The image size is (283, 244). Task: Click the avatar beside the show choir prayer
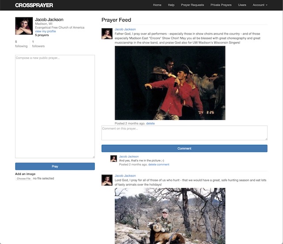[107, 34]
